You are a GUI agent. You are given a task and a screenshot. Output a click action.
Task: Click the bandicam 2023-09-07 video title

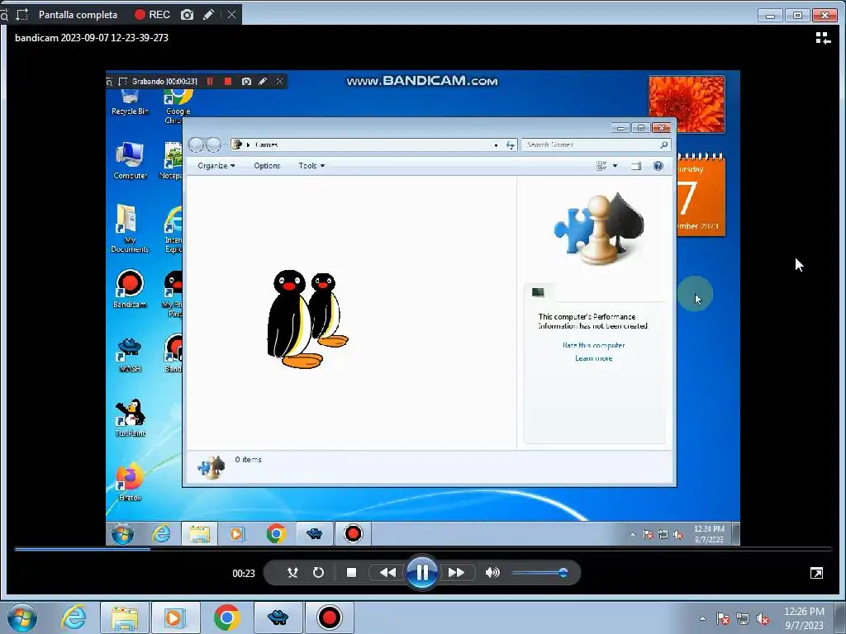pyautogui.click(x=92, y=38)
